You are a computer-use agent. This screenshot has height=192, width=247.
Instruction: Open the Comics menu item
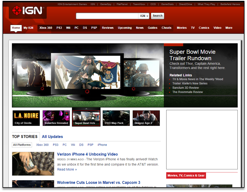[x=204, y=28]
